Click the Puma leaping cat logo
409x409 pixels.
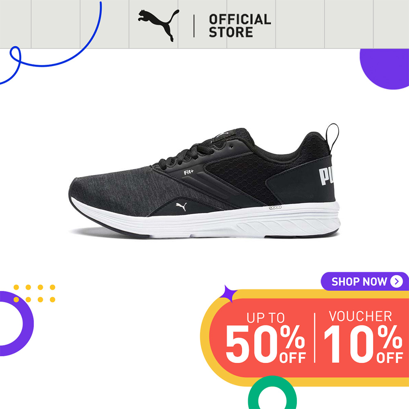click(159, 25)
